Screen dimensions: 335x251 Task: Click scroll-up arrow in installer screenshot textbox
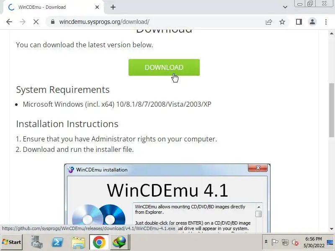pyautogui.click(x=258, y=207)
